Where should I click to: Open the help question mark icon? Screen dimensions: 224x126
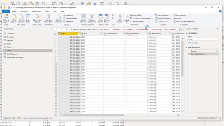coord(220,11)
